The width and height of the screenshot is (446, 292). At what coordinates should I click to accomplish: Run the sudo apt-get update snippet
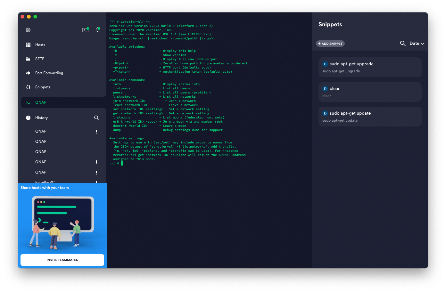point(370,117)
